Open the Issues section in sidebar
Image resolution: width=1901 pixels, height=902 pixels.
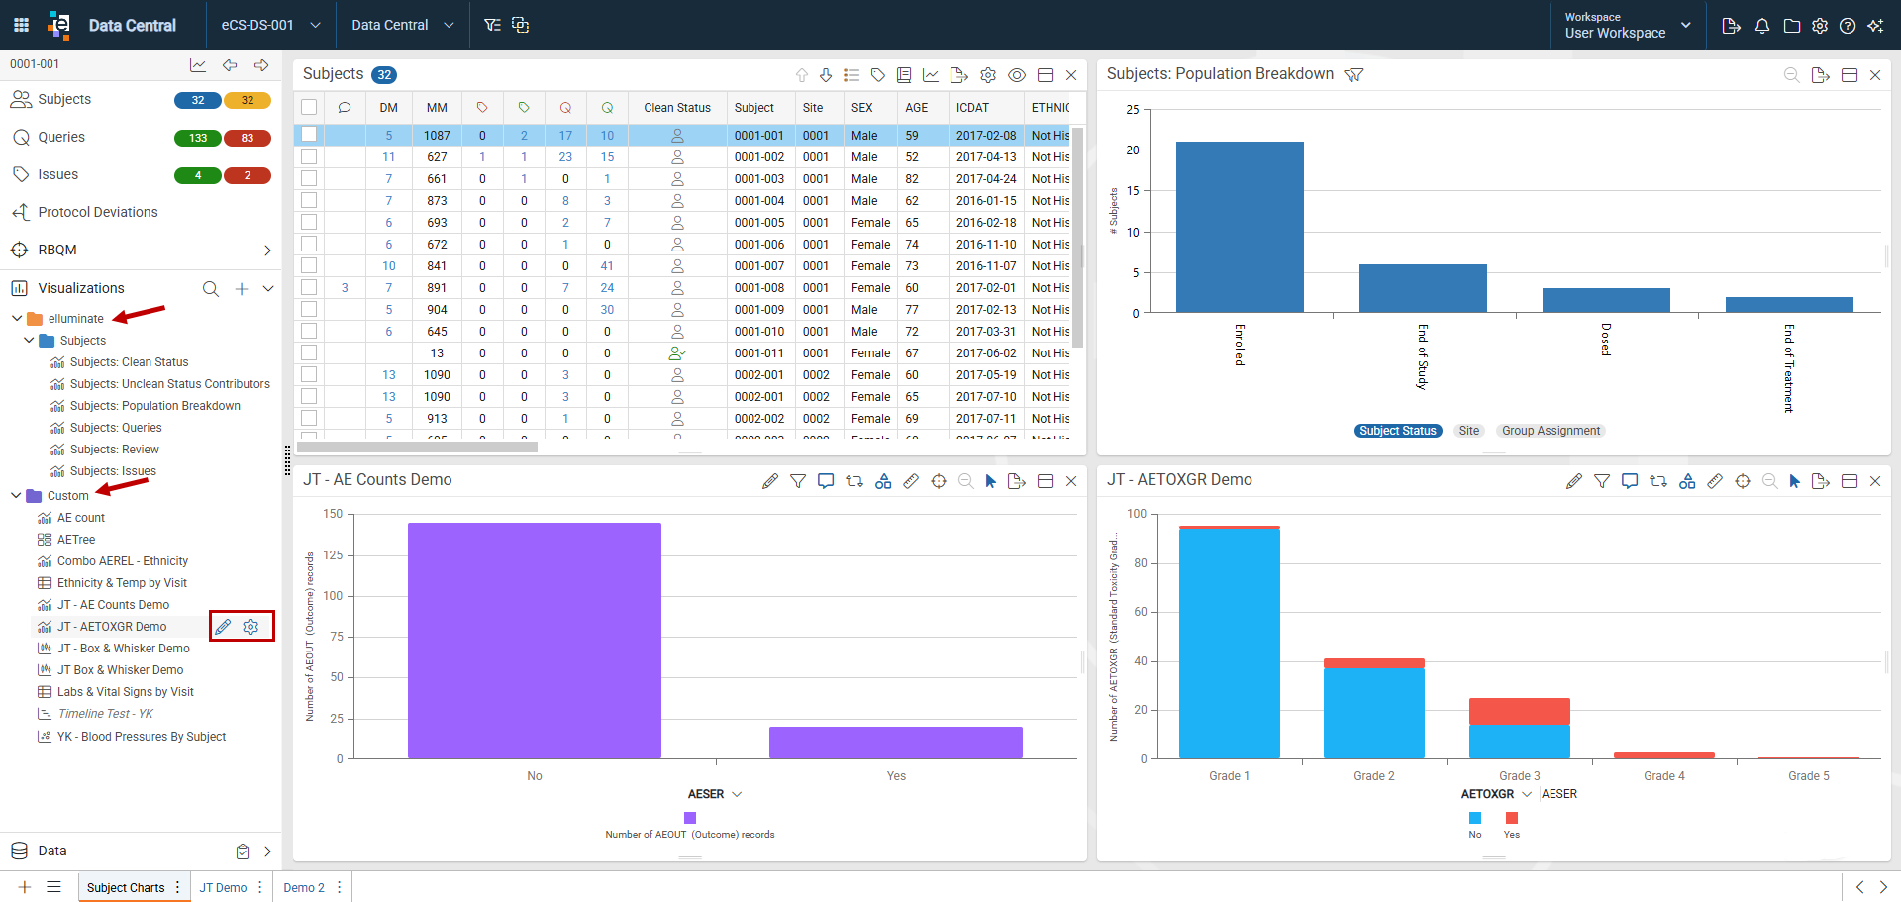57,175
